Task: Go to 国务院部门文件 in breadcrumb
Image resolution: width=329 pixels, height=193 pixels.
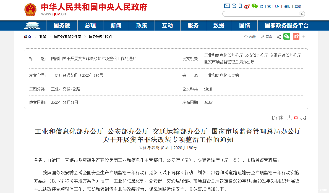Action: click(x=101, y=37)
